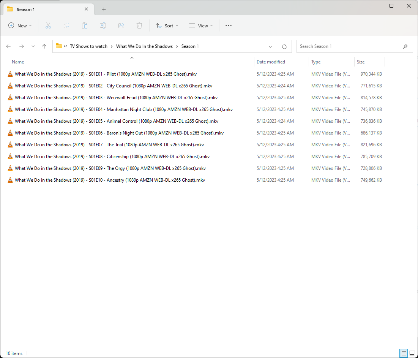Screen dimensions: 418x358
Task: Click size 970,344 KB cell
Action: (371, 74)
